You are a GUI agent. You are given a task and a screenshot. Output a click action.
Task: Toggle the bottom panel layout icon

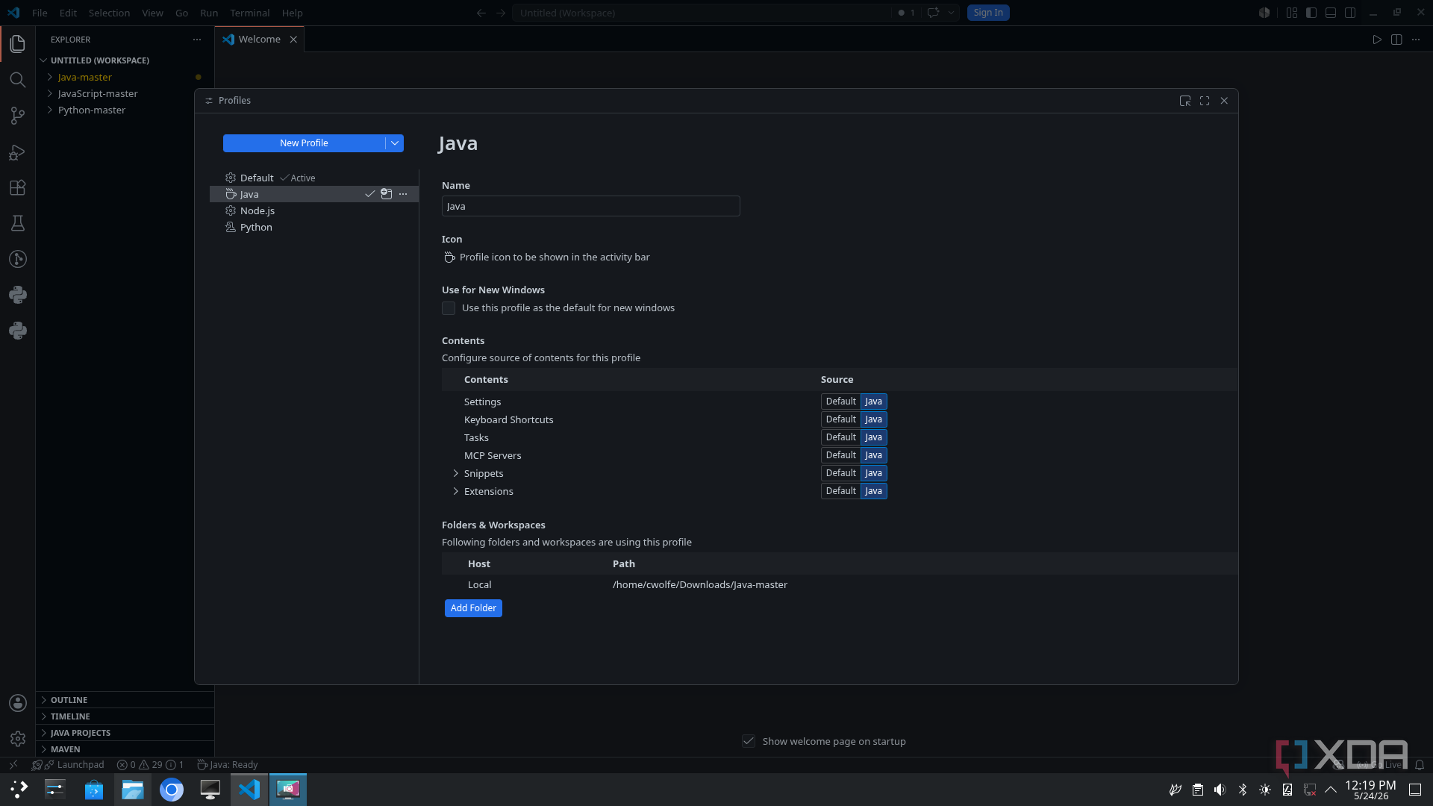(x=1331, y=13)
